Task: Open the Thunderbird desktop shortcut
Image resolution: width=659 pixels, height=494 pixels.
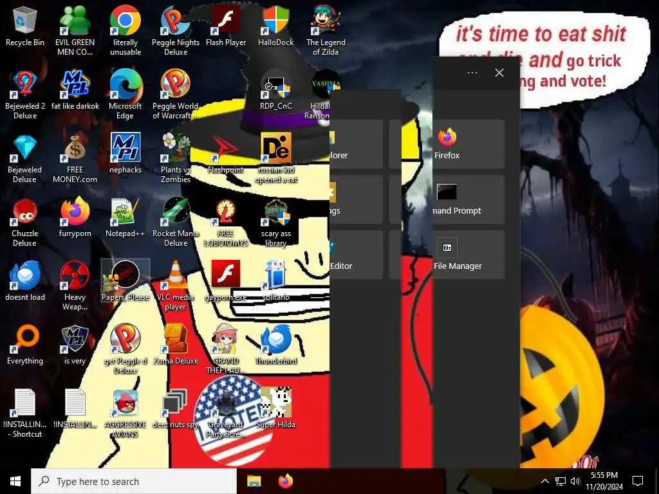Action: coord(275,345)
